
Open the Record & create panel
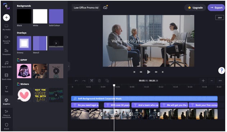[x=6, y=40]
